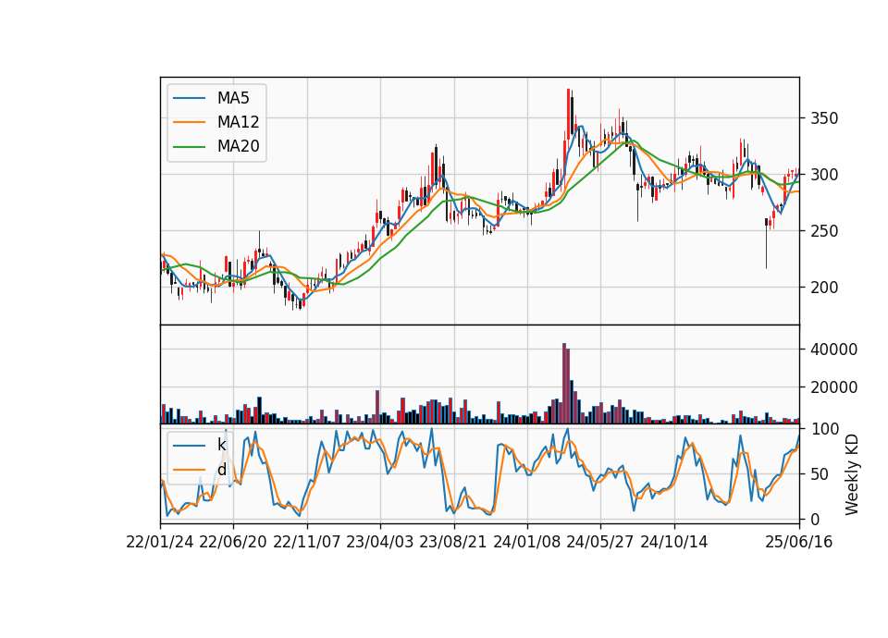The height and width of the screenshot is (638, 888).
Task: Click the 40000 volume axis label
Action: [x=833, y=350]
